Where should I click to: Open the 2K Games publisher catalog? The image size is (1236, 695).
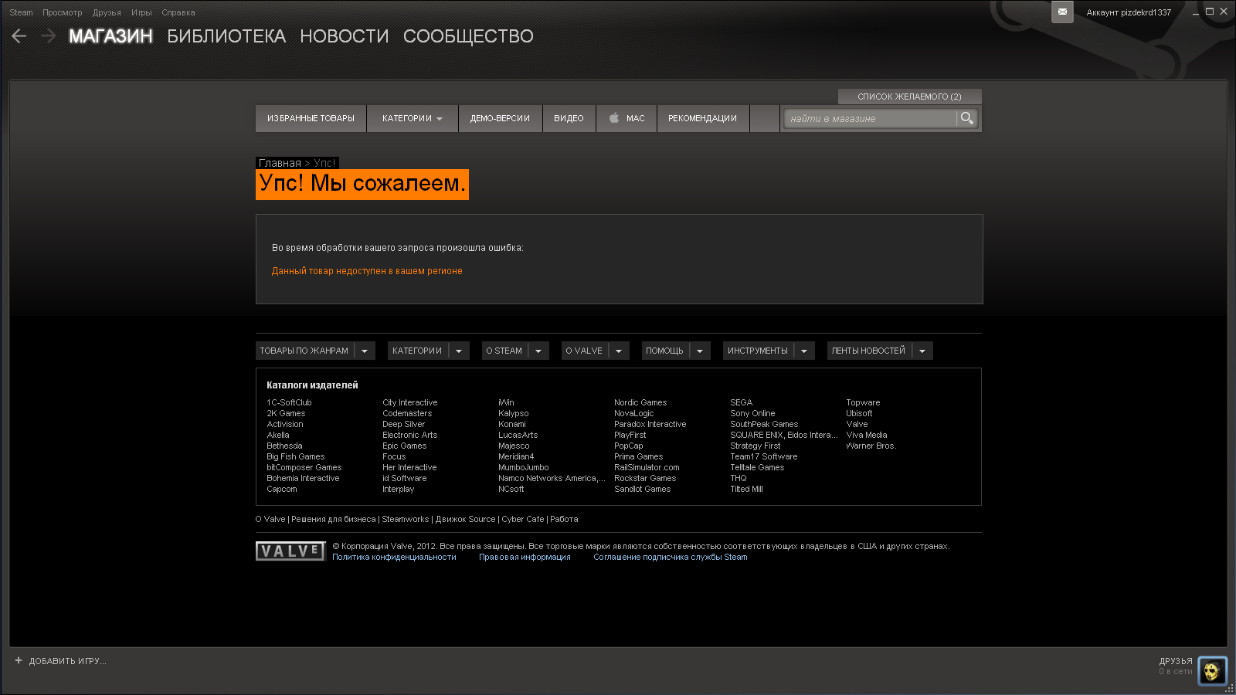(x=286, y=413)
